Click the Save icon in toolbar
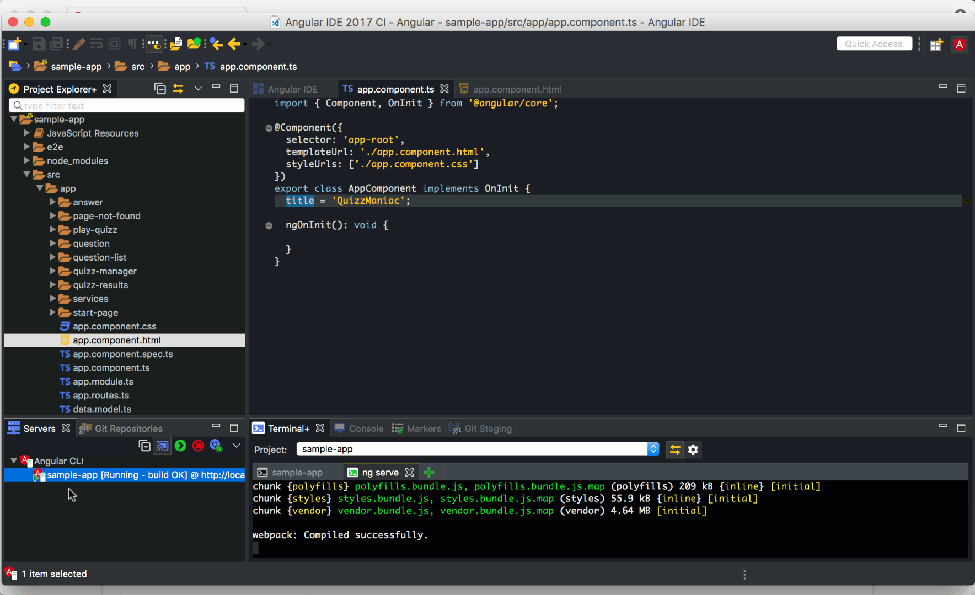 (39, 44)
